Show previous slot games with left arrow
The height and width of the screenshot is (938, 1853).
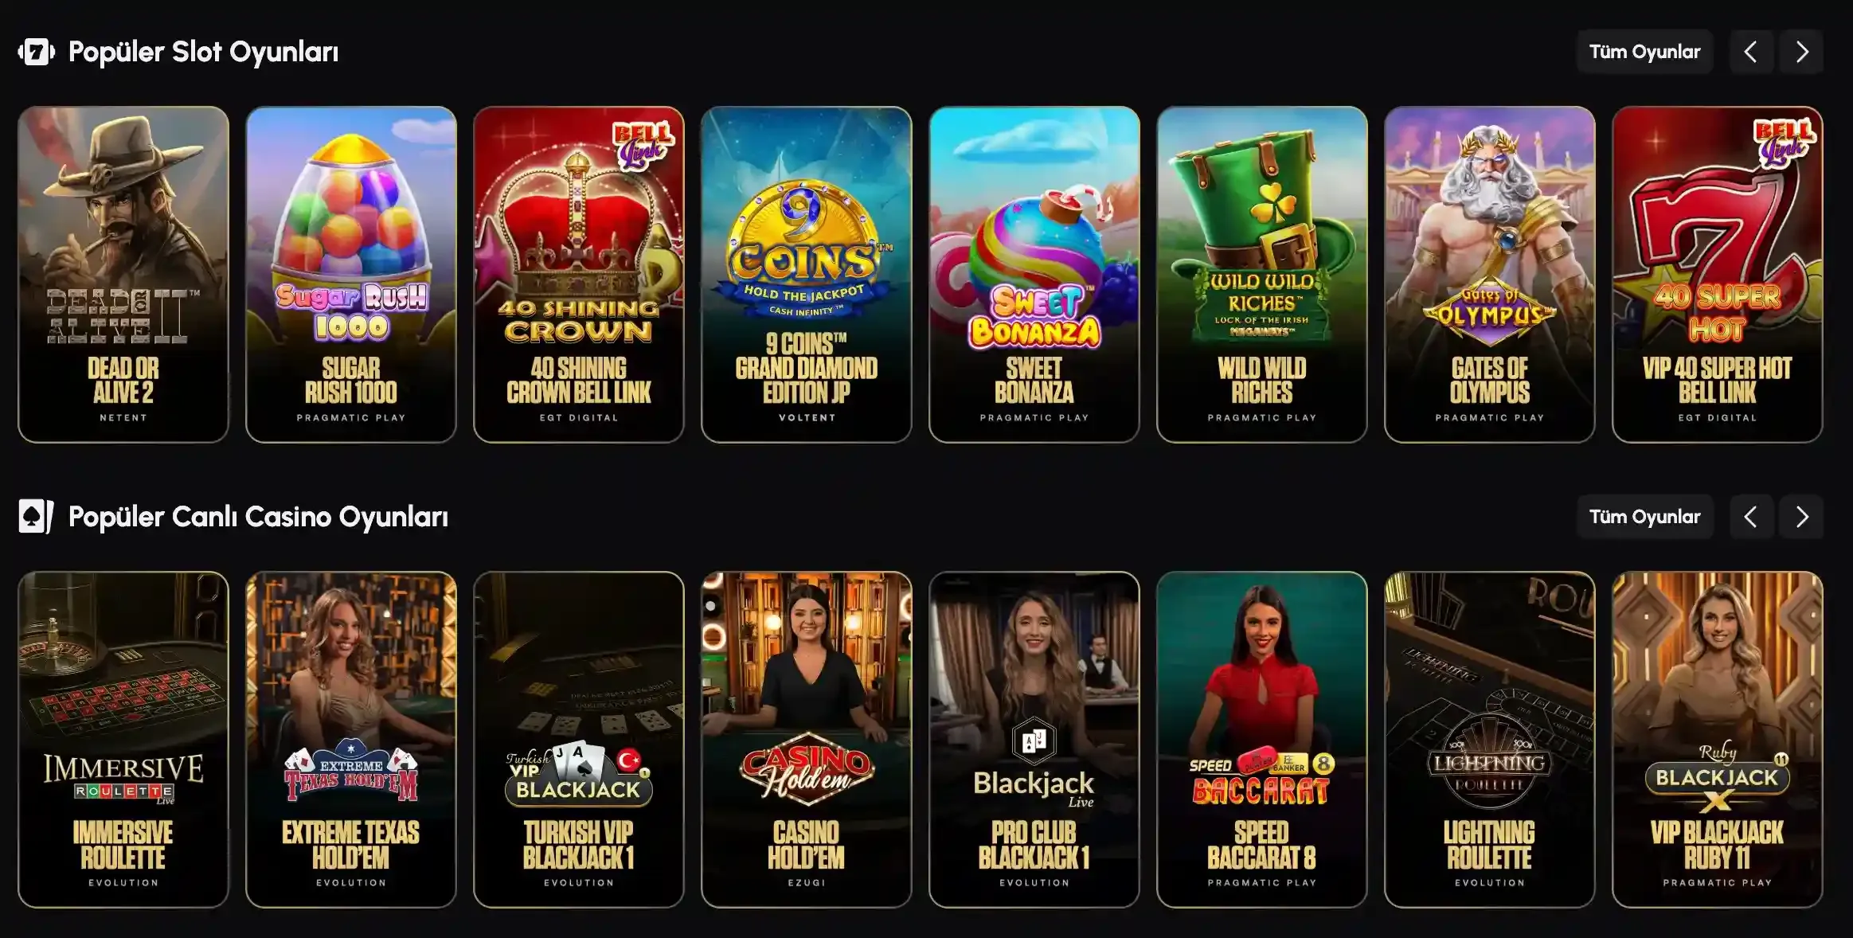click(x=1751, y=52)
